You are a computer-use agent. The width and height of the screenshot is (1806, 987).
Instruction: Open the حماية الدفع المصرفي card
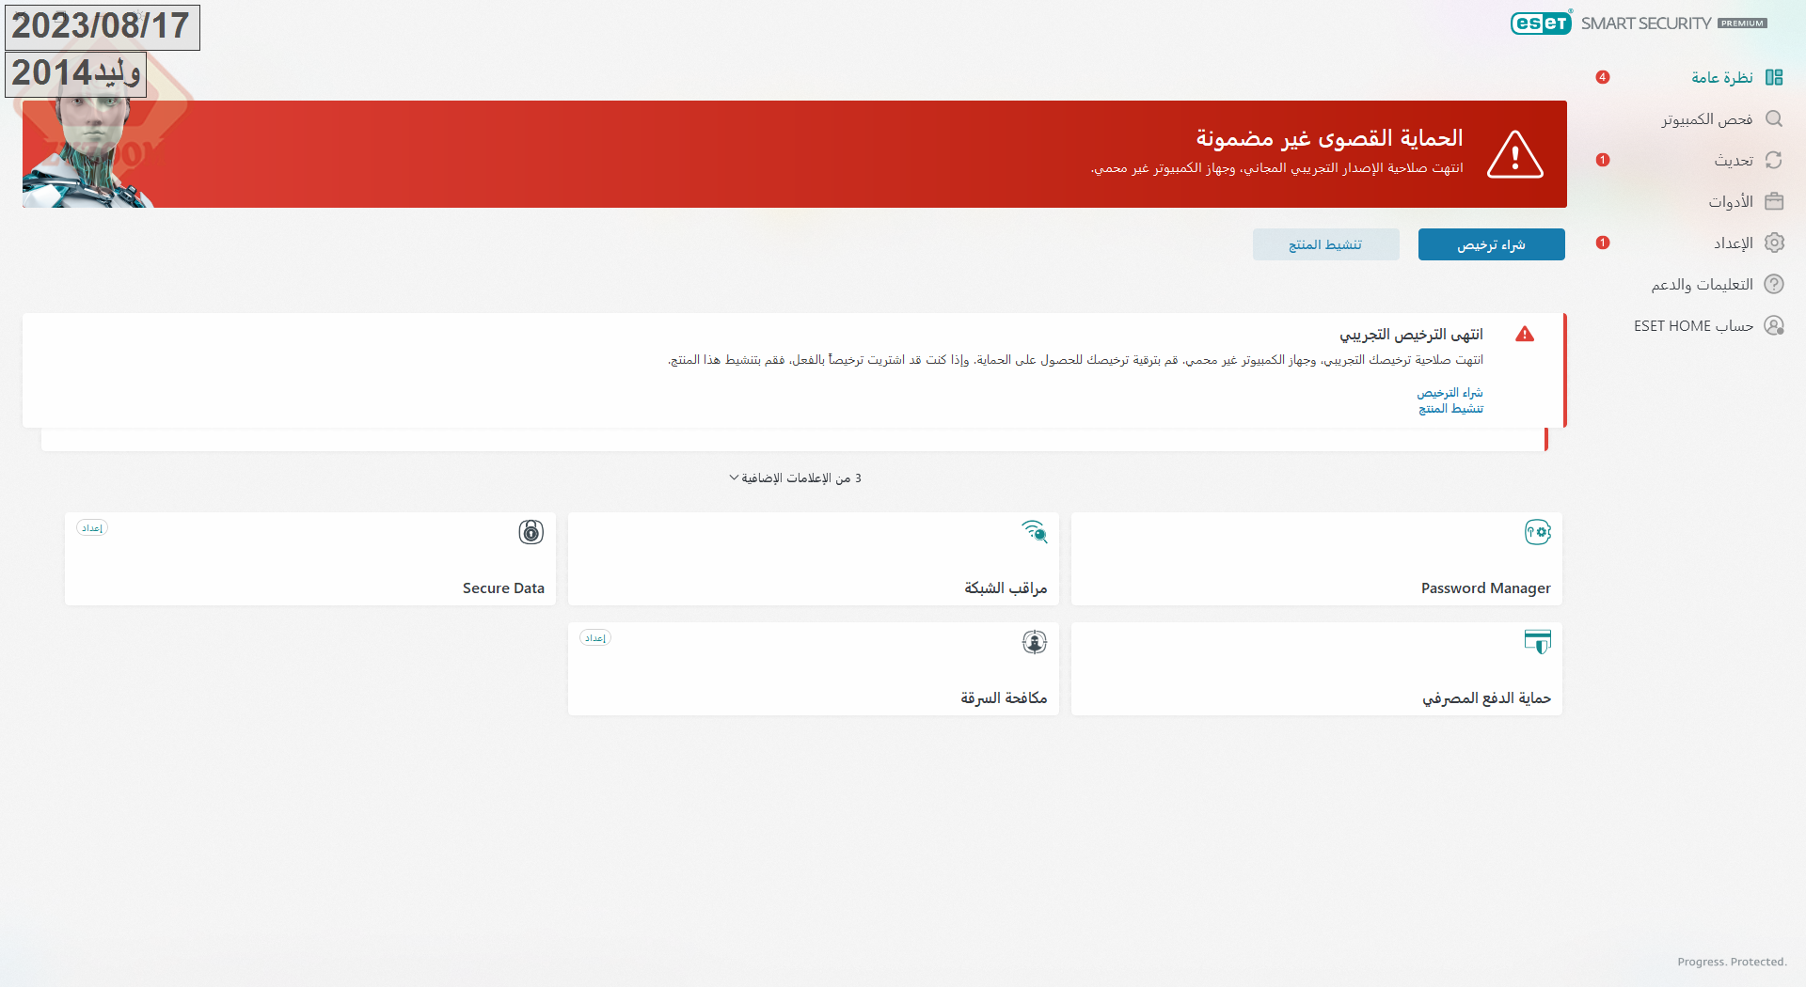pos(1317,668)
